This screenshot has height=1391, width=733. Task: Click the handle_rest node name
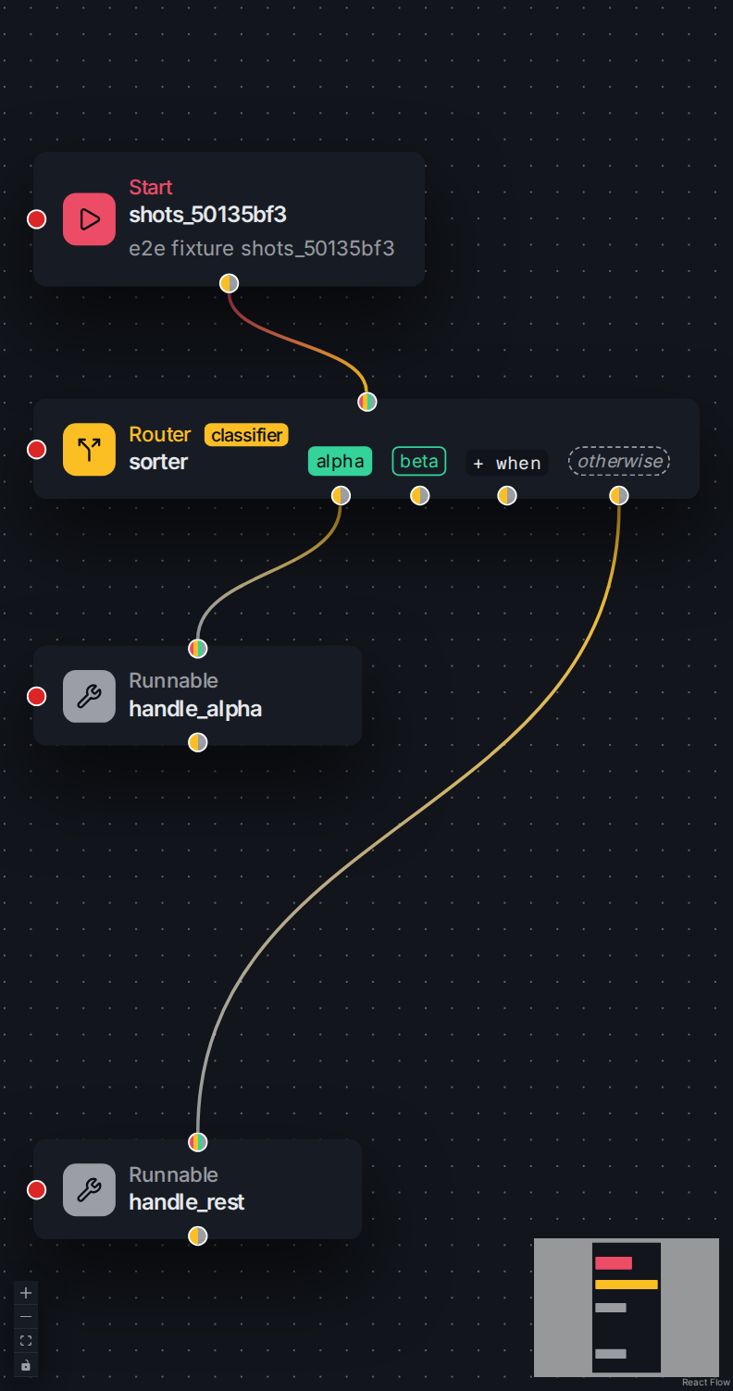(x=187, y=1202)
